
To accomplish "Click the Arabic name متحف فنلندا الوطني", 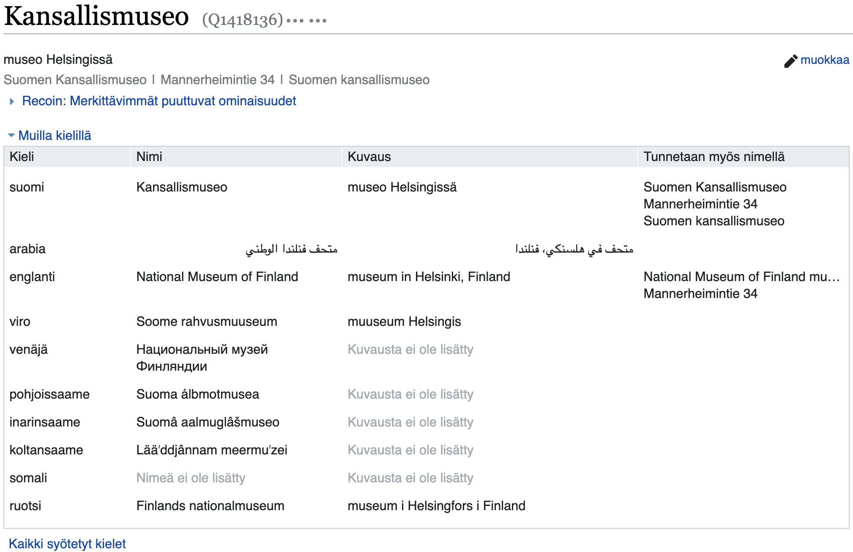I will point(291,249).
